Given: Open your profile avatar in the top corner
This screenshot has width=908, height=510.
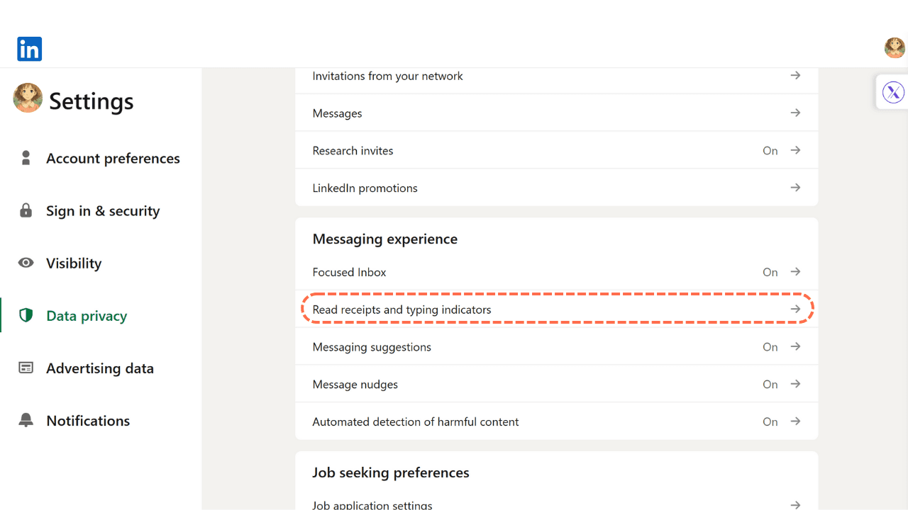Looking at the screenshot, I should (895, 48).
